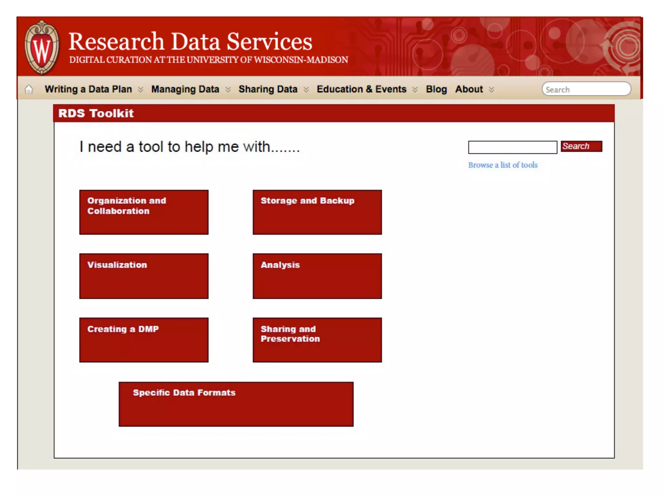Click the home icon in navigation bar
This screenshot has height=497, width=663.
tap(29, 89)
